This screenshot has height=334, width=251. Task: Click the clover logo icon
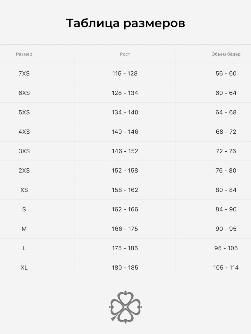(x=125, y=307)
